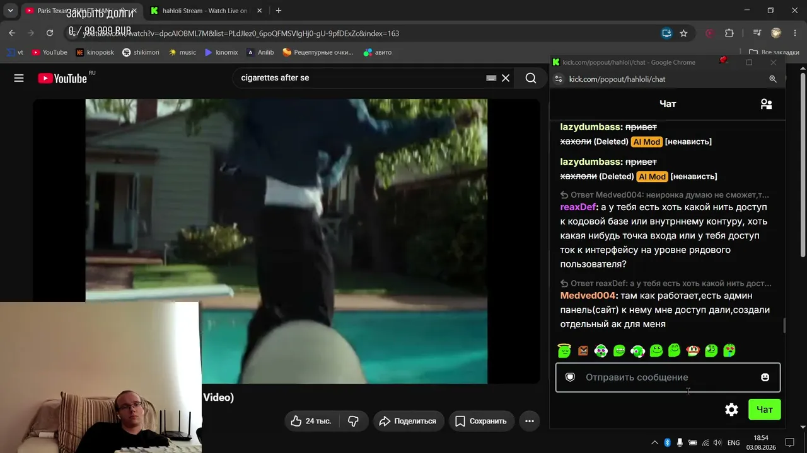Insert the heart-eyes drooling emote

click(x=729, y=350)
